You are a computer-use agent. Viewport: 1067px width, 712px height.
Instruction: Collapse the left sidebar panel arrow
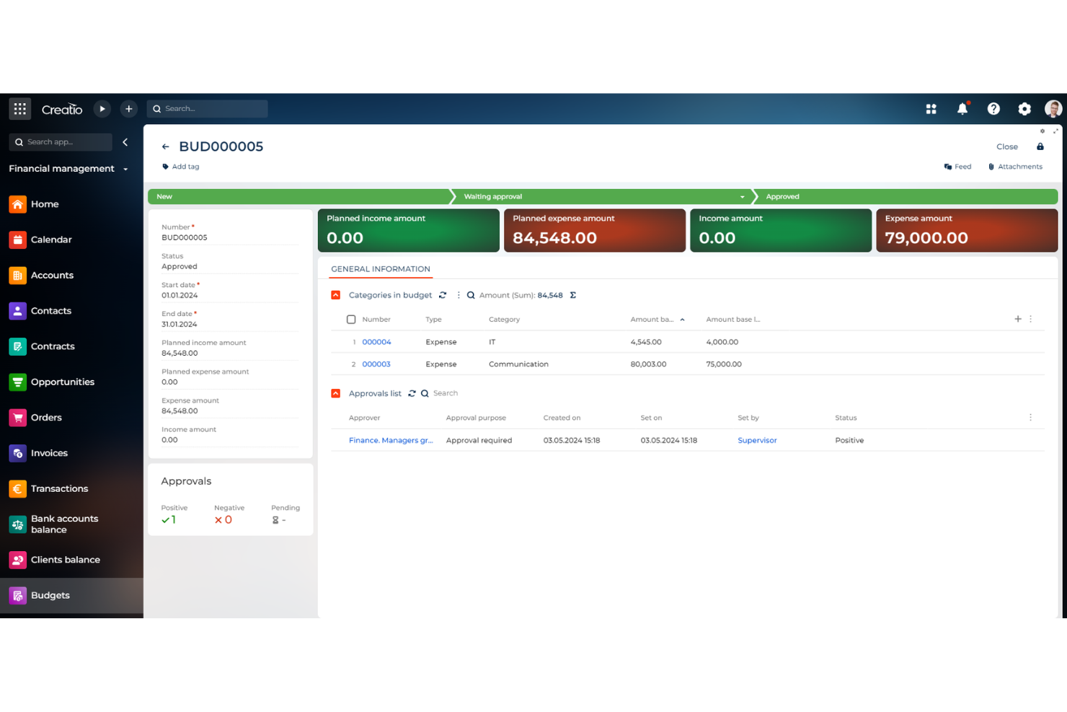(125, 142)
